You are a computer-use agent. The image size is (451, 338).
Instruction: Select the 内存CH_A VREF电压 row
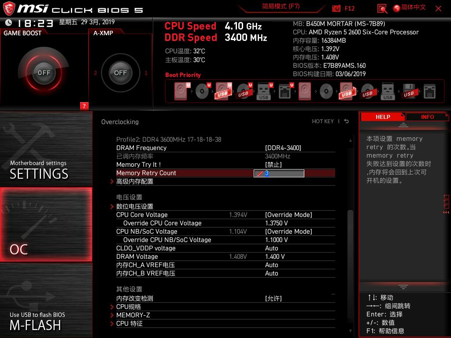225,265
